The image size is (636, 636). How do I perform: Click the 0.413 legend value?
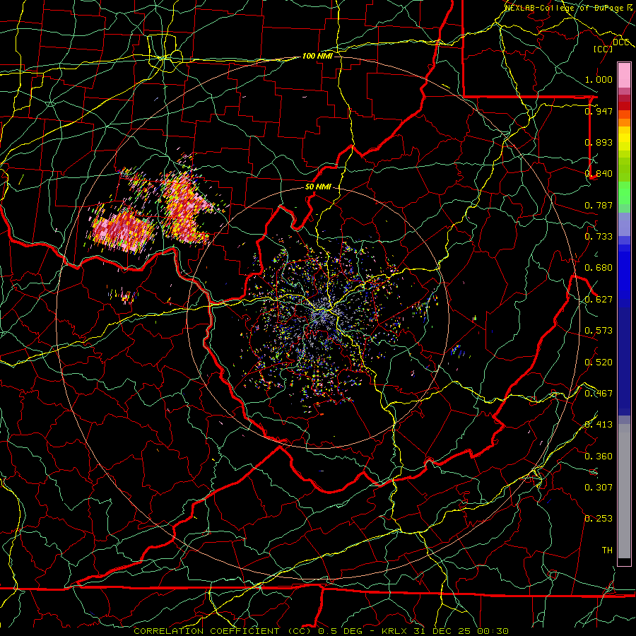(599, 425)
